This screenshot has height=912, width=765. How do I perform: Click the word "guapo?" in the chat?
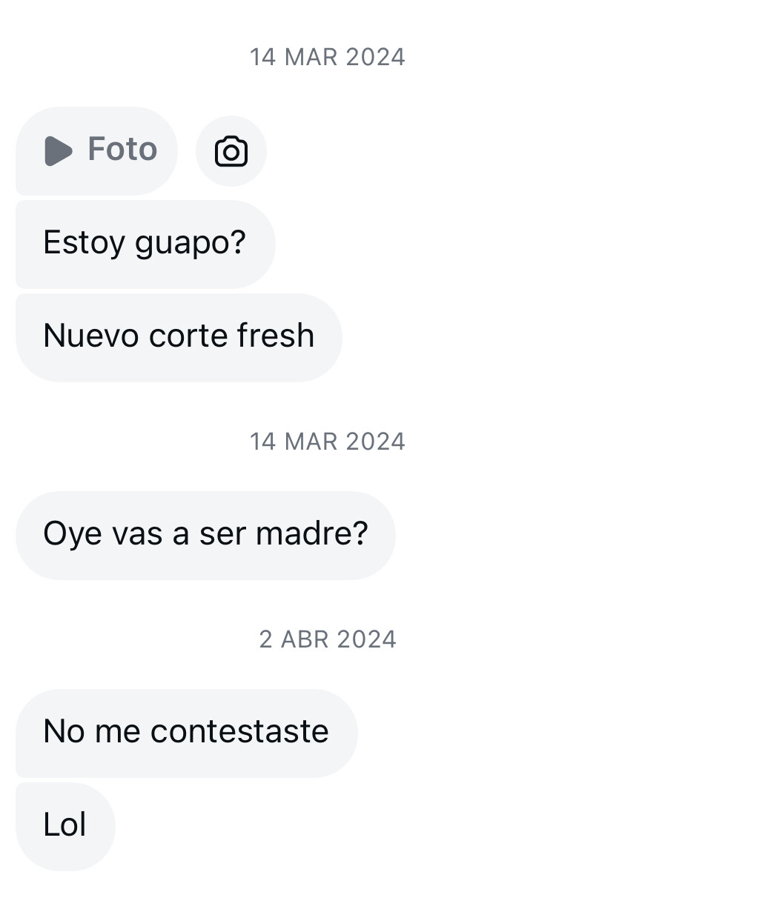coord(190,244)
